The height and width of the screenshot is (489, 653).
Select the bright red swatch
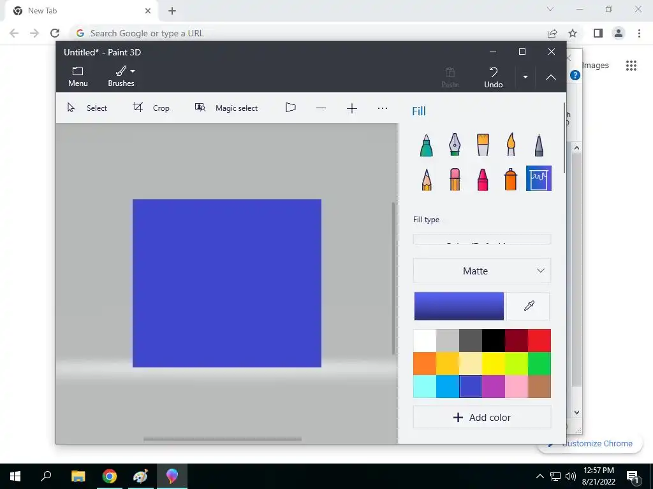[x=539, y=341]
